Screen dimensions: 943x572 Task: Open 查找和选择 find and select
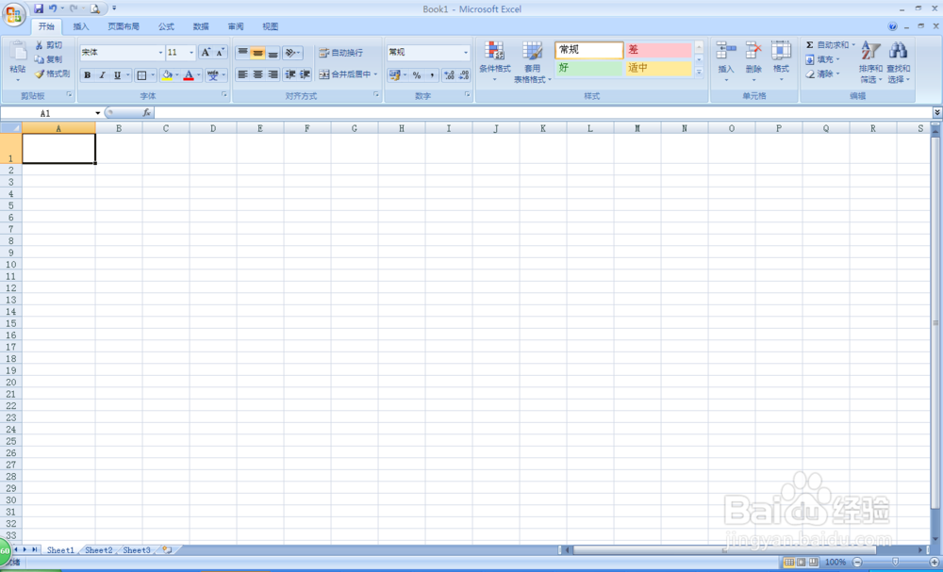[x=899, y=62]
